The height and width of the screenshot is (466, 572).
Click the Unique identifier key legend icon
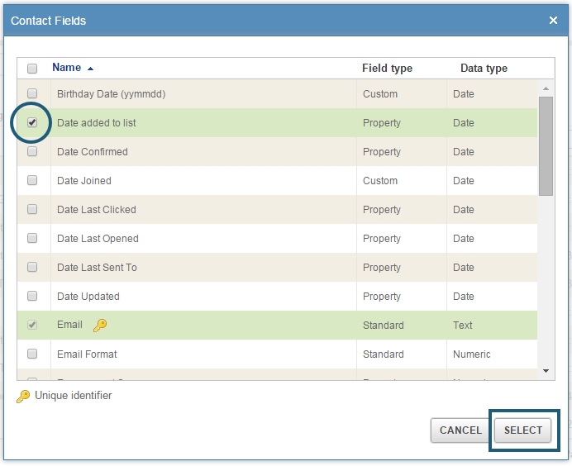[x=23, y=396]
